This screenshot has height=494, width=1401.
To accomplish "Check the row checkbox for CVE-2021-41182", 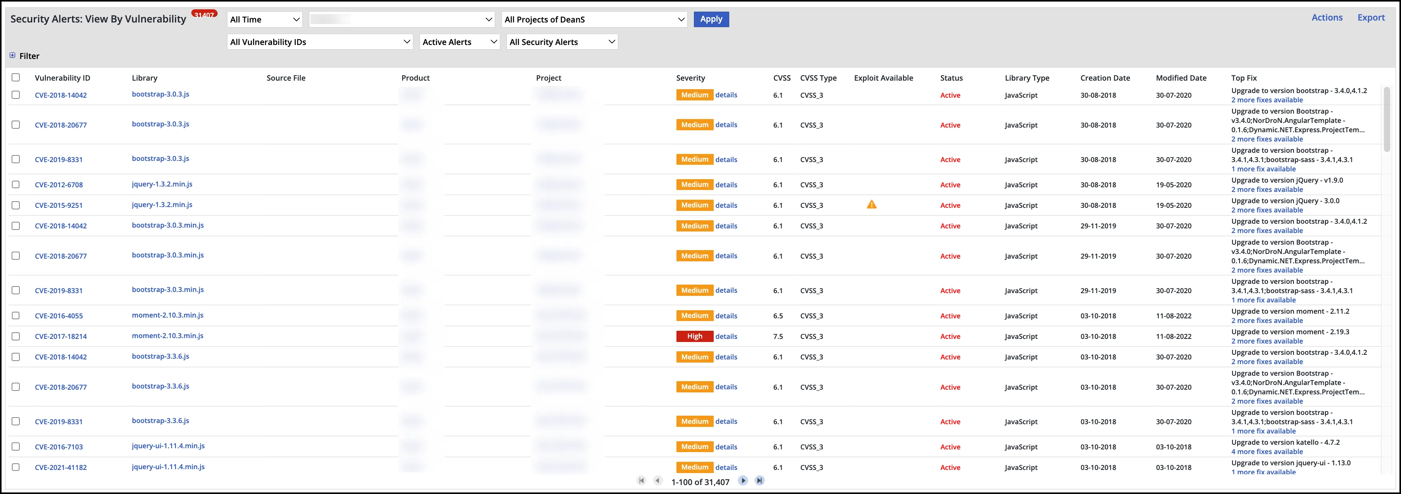I will pos(16,467).
